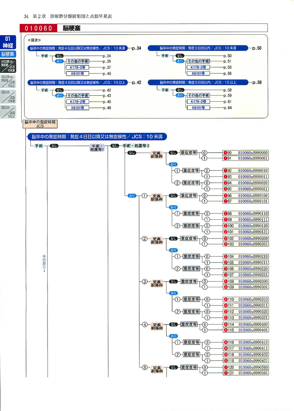Expand the 脳卒中の発症時期 JCS root box

coord(40,125)
